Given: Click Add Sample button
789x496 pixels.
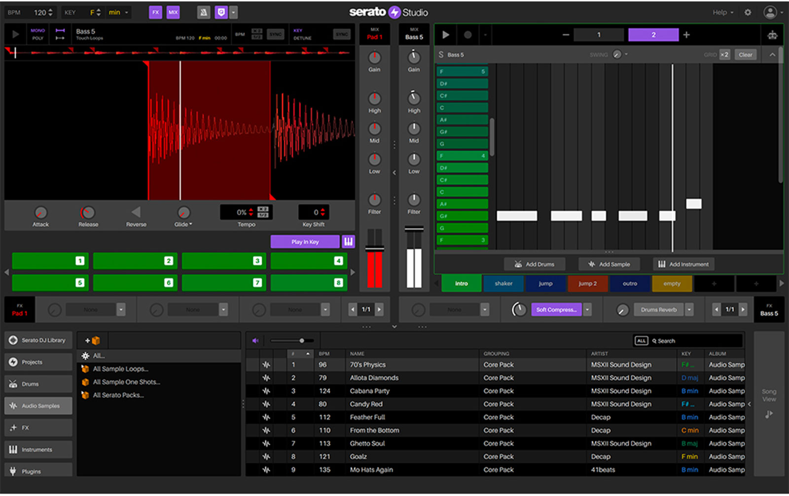Looking at the screenshot, I should click(x=609, y=265).
